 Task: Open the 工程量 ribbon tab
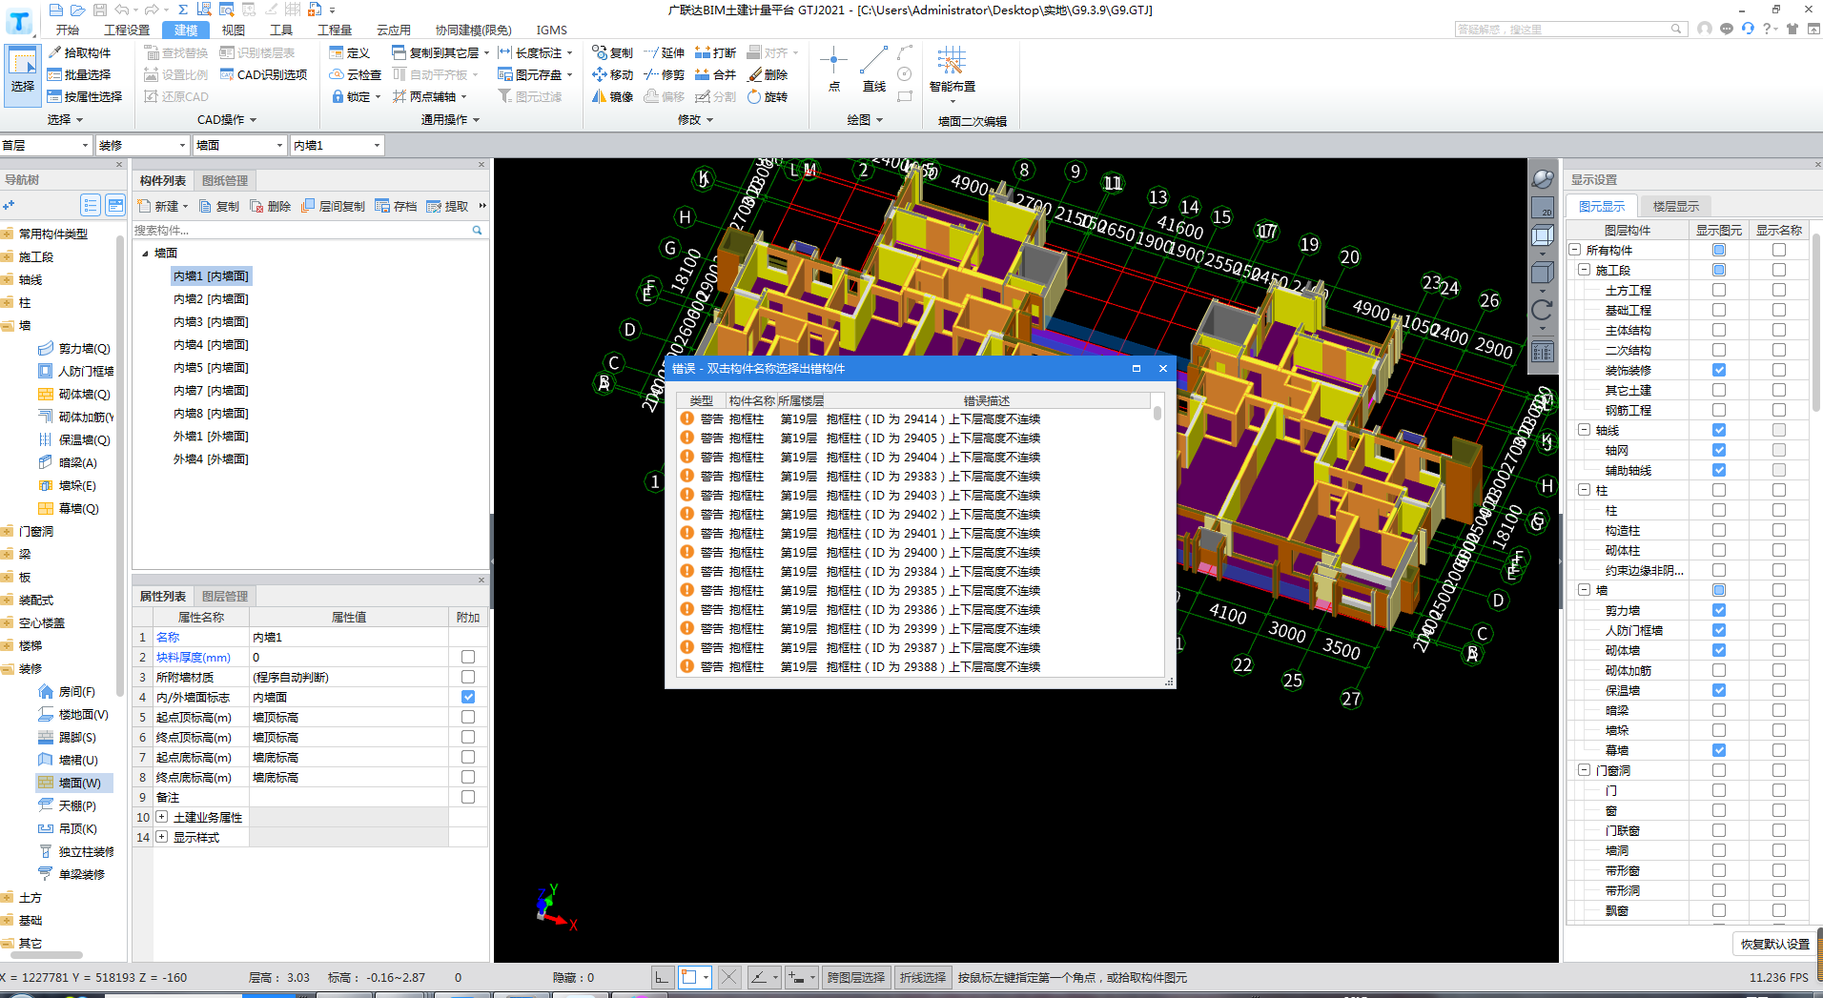[335, 31]
